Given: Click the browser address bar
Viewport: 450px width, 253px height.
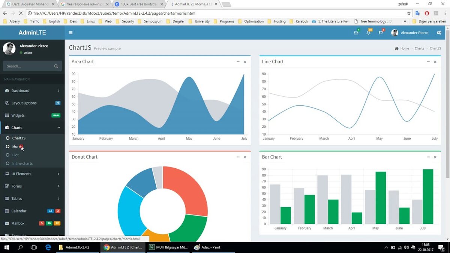Looking at the screenshot, I should point(217,13).
